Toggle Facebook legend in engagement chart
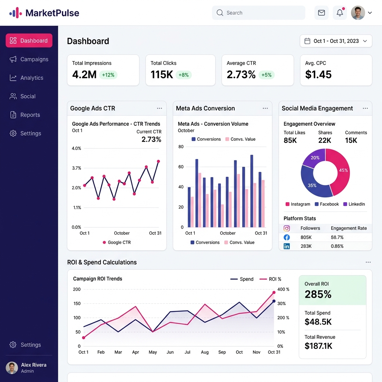This screenshot has width=382, height=382. click(327, 204)
